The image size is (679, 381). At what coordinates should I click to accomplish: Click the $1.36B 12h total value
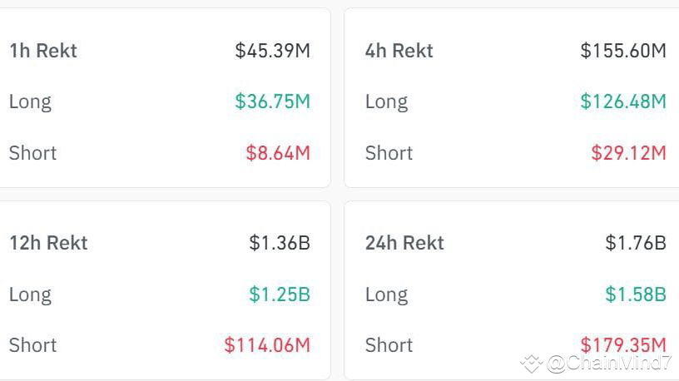[280, 243]
